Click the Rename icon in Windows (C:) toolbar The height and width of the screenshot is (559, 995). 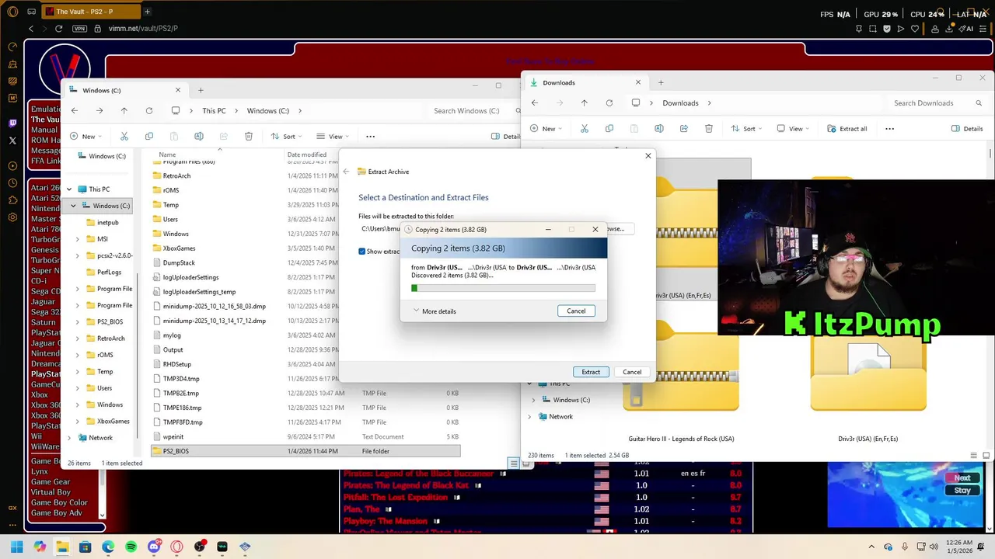(x=198, y=136)
